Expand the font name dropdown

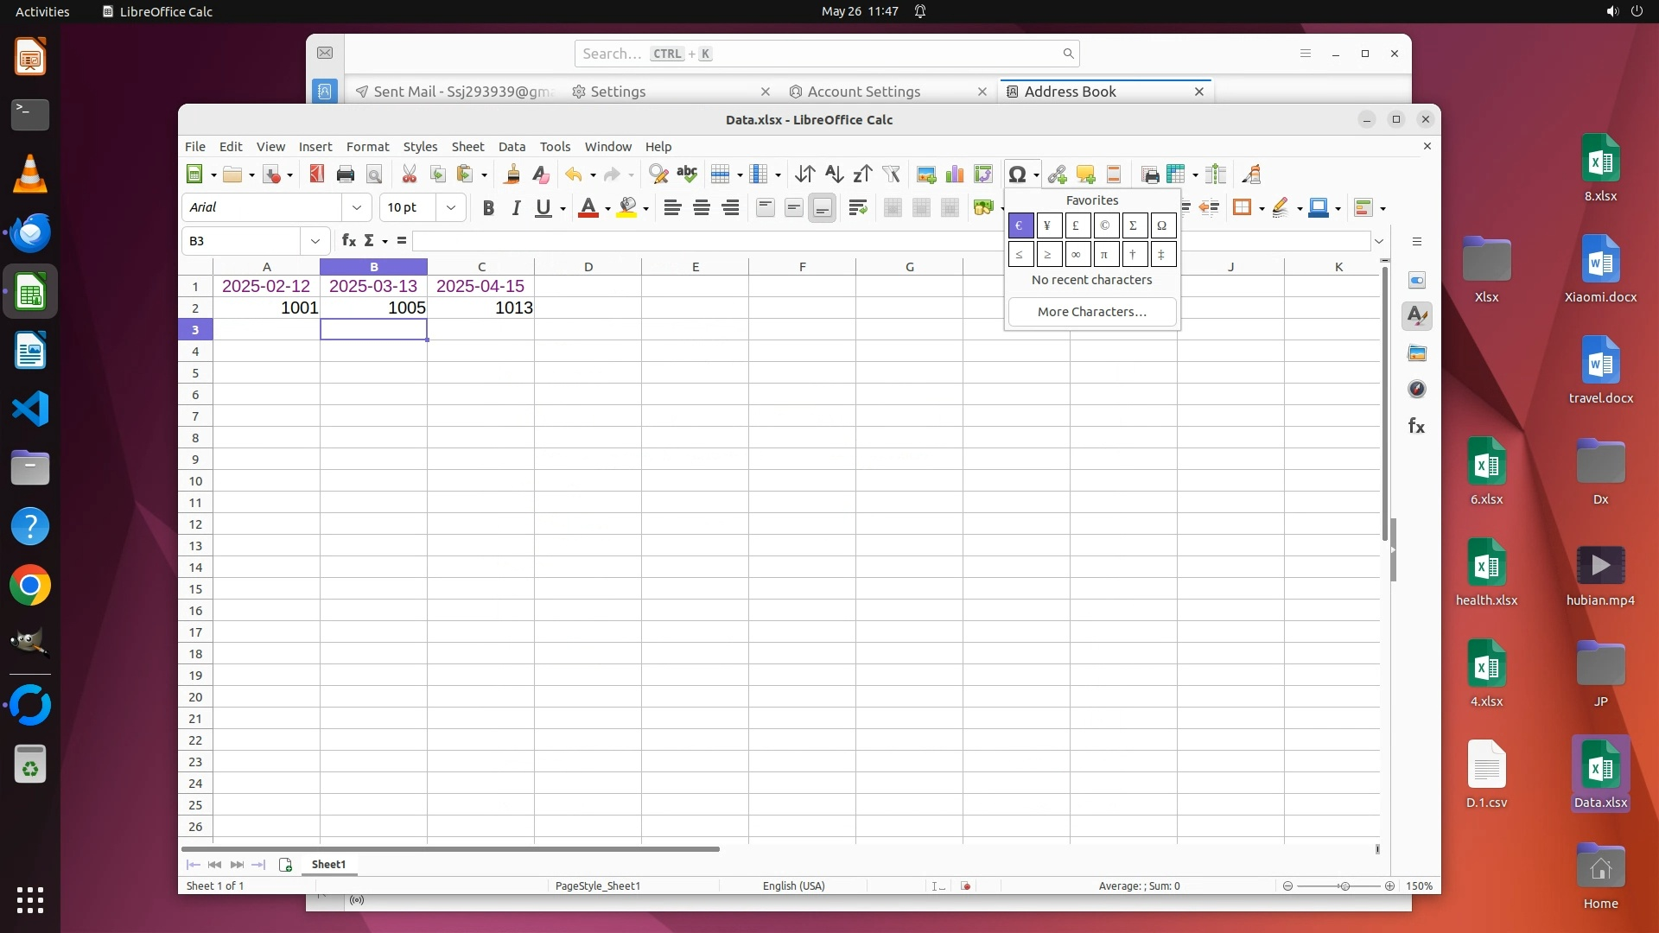coord(357,208)
